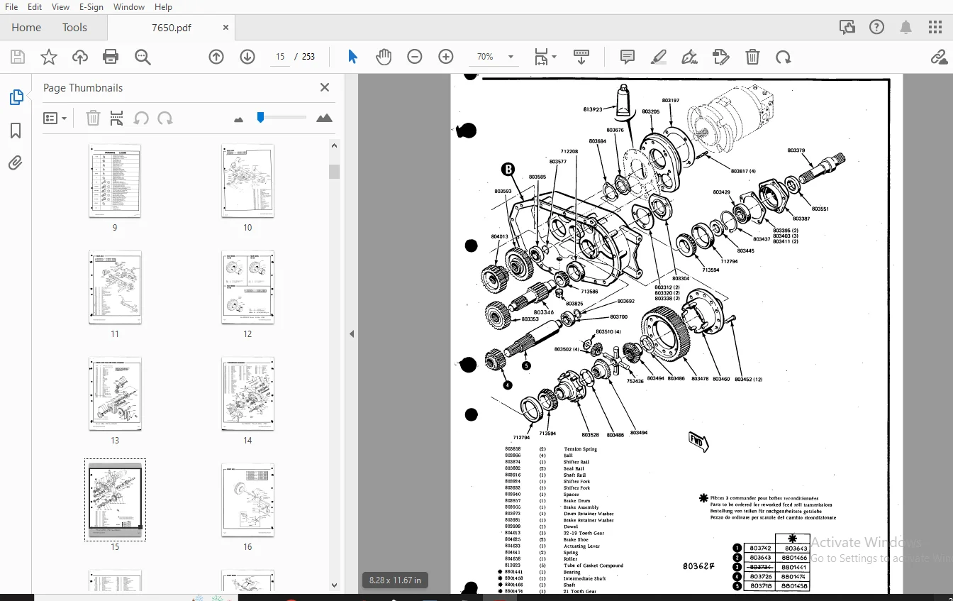Screen dimensions: 953x601
Task: Open the fit page options tool
Action: pos(545,57)
